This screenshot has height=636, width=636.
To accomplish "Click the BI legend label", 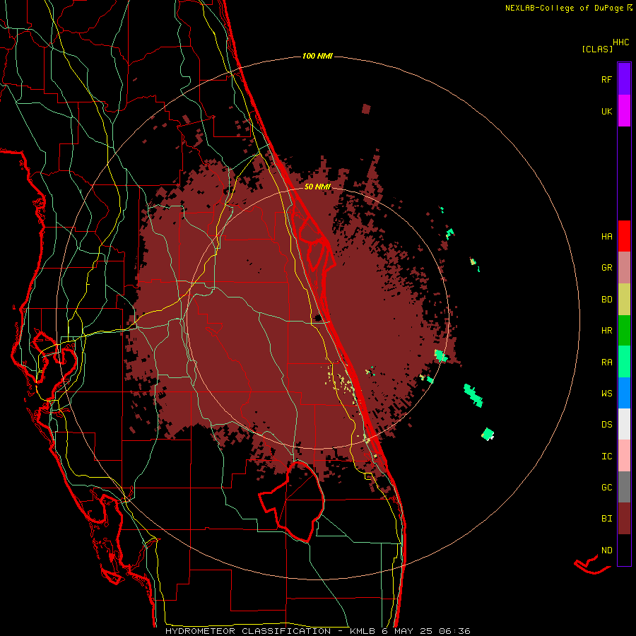I will 606,519.
